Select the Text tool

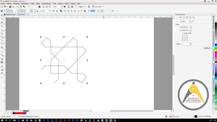tap(2, 47)
